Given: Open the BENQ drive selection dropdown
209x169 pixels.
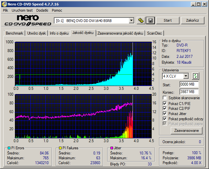Looking at the screenshot, I should click(131, 21).
